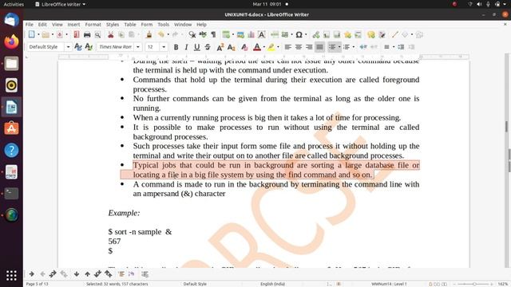
Task: Click the Export as PDF icon
Action: (x=77, y=34)
